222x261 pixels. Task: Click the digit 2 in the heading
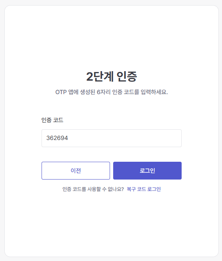89,77
